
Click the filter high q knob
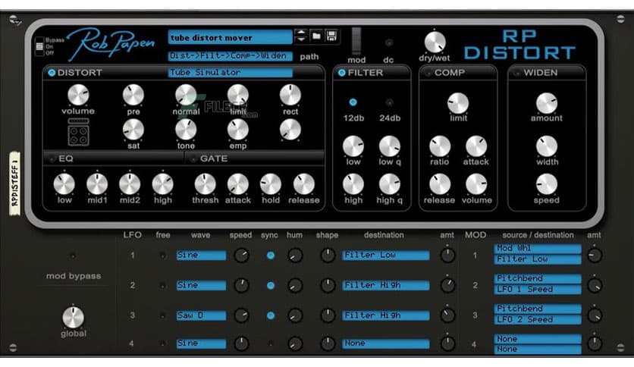coord(389,184)
